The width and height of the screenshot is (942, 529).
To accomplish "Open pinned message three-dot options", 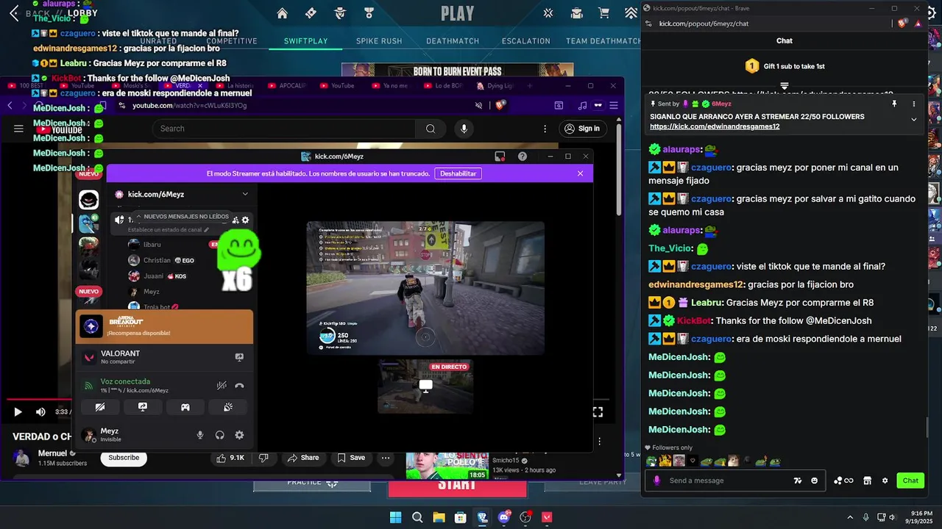I will 914,104.
